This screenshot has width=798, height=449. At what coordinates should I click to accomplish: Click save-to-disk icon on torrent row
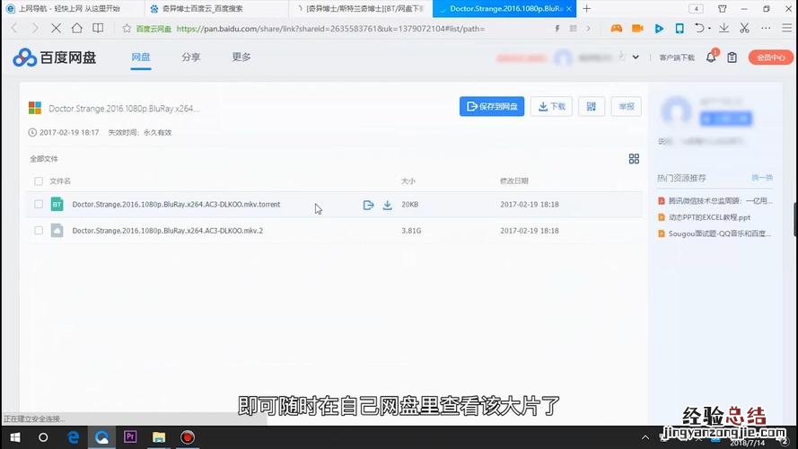[x=368, y=205]
